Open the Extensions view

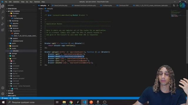click(3, 30)
